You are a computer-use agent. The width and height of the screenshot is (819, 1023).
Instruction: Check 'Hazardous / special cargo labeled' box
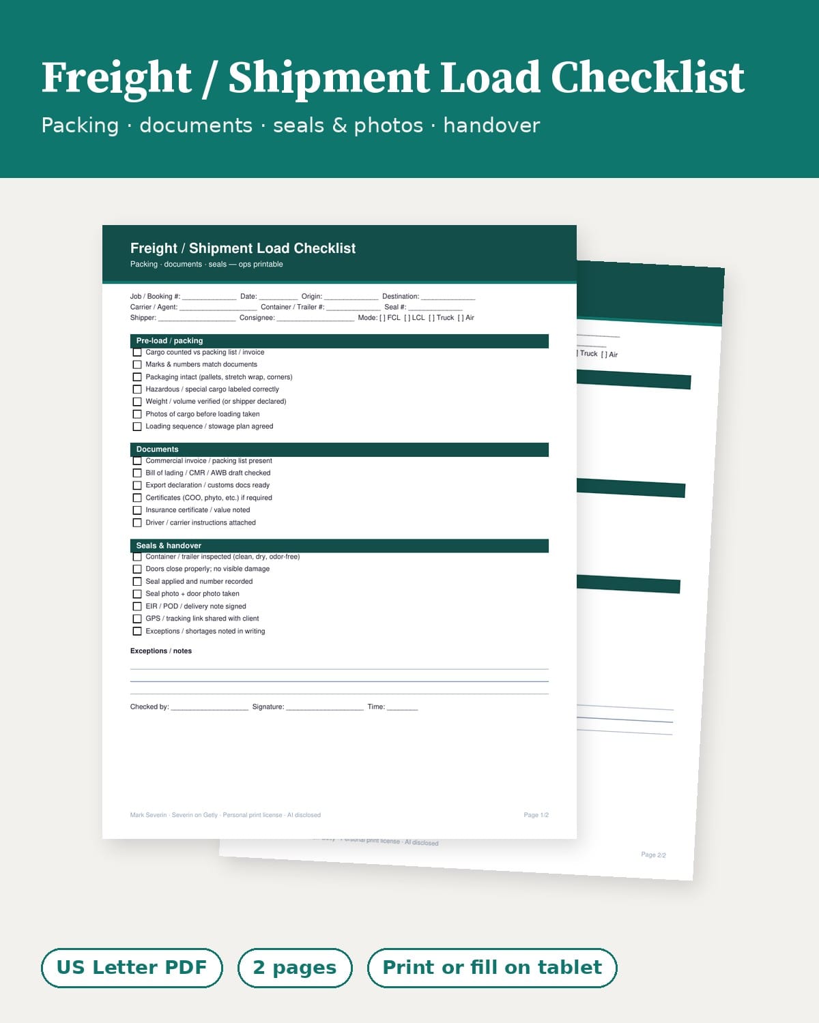pos(137,389)
